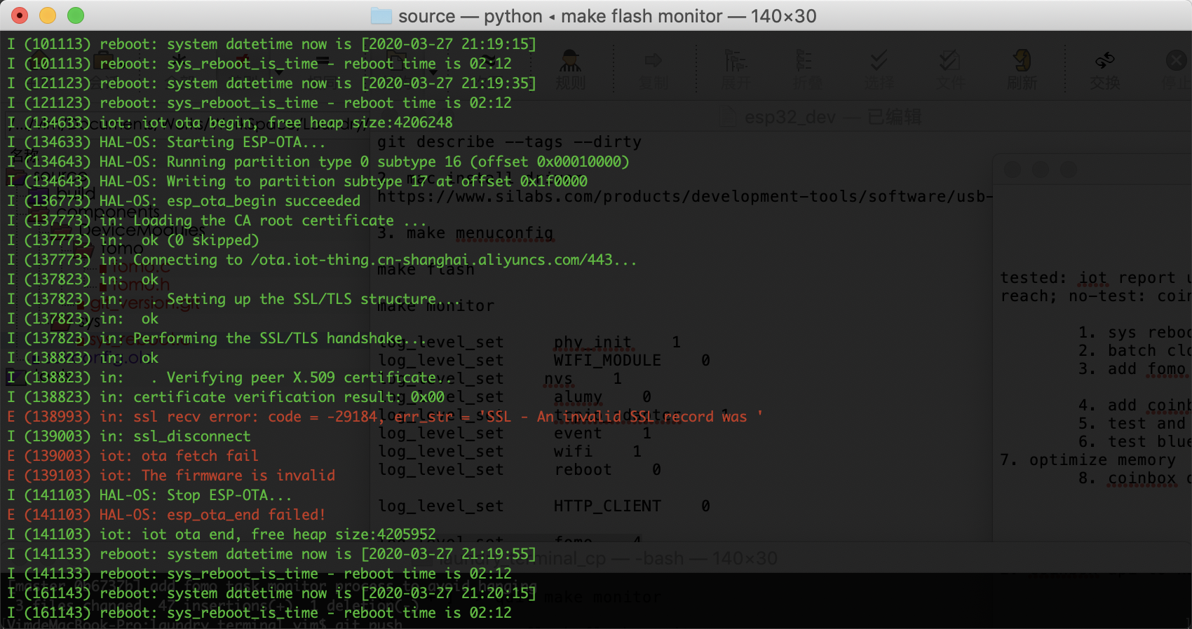Click the Copy (复制) arrow icon in background toolbar

[x=653, y=61]
